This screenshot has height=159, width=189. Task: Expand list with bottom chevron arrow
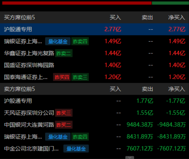click(x=130, y=157)
